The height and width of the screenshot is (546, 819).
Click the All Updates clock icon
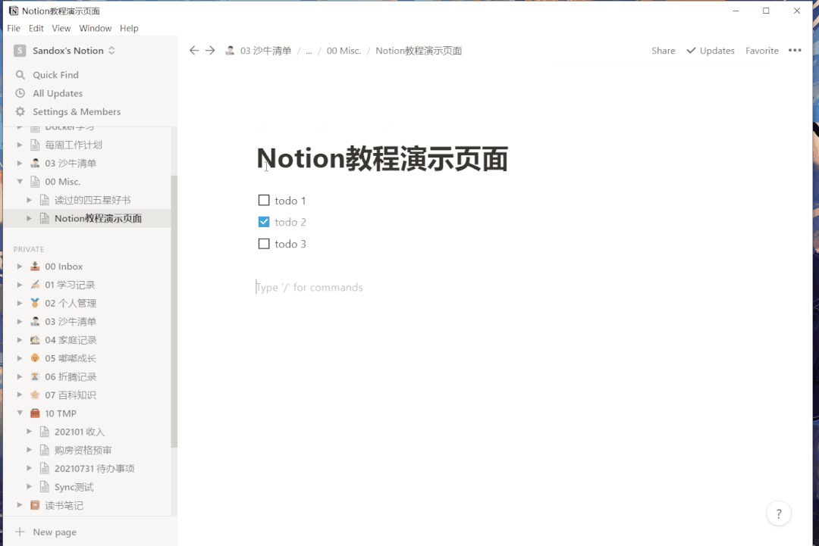[20, 93]
